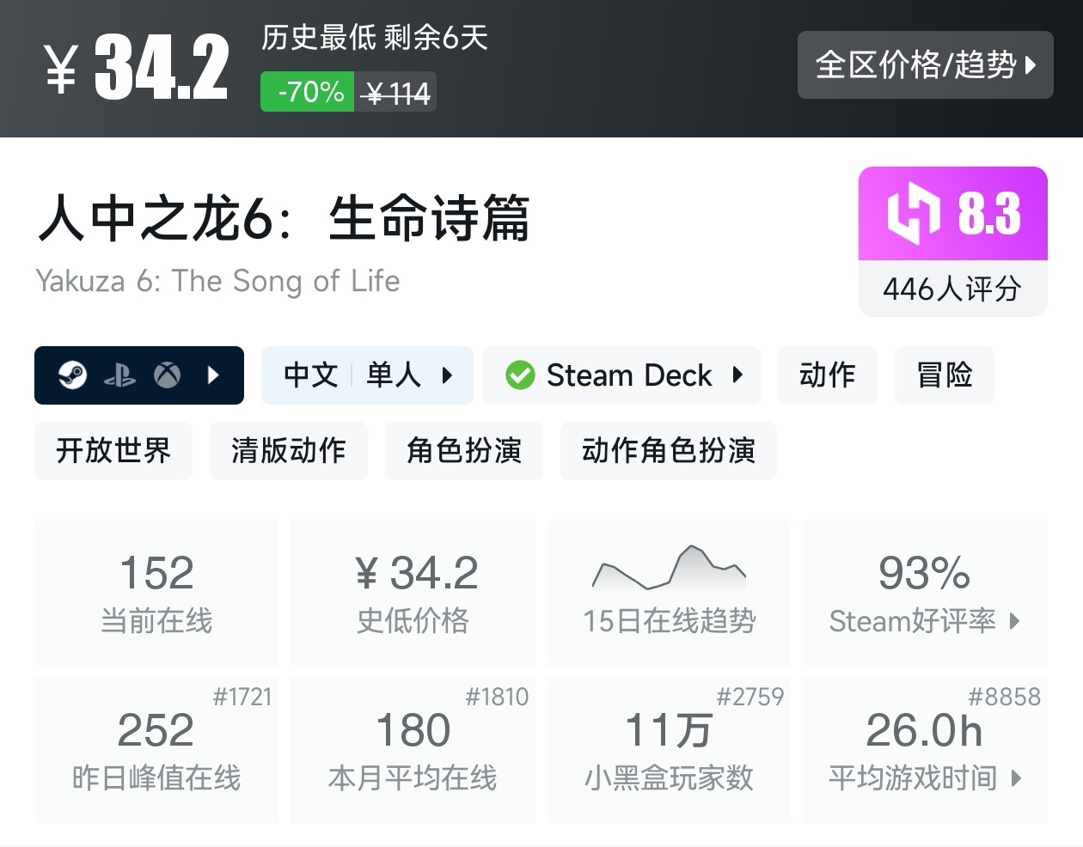1083x847 pixels.
Task: Click the Xiaoheihe logo on rating badge
Action: (913, 212)
